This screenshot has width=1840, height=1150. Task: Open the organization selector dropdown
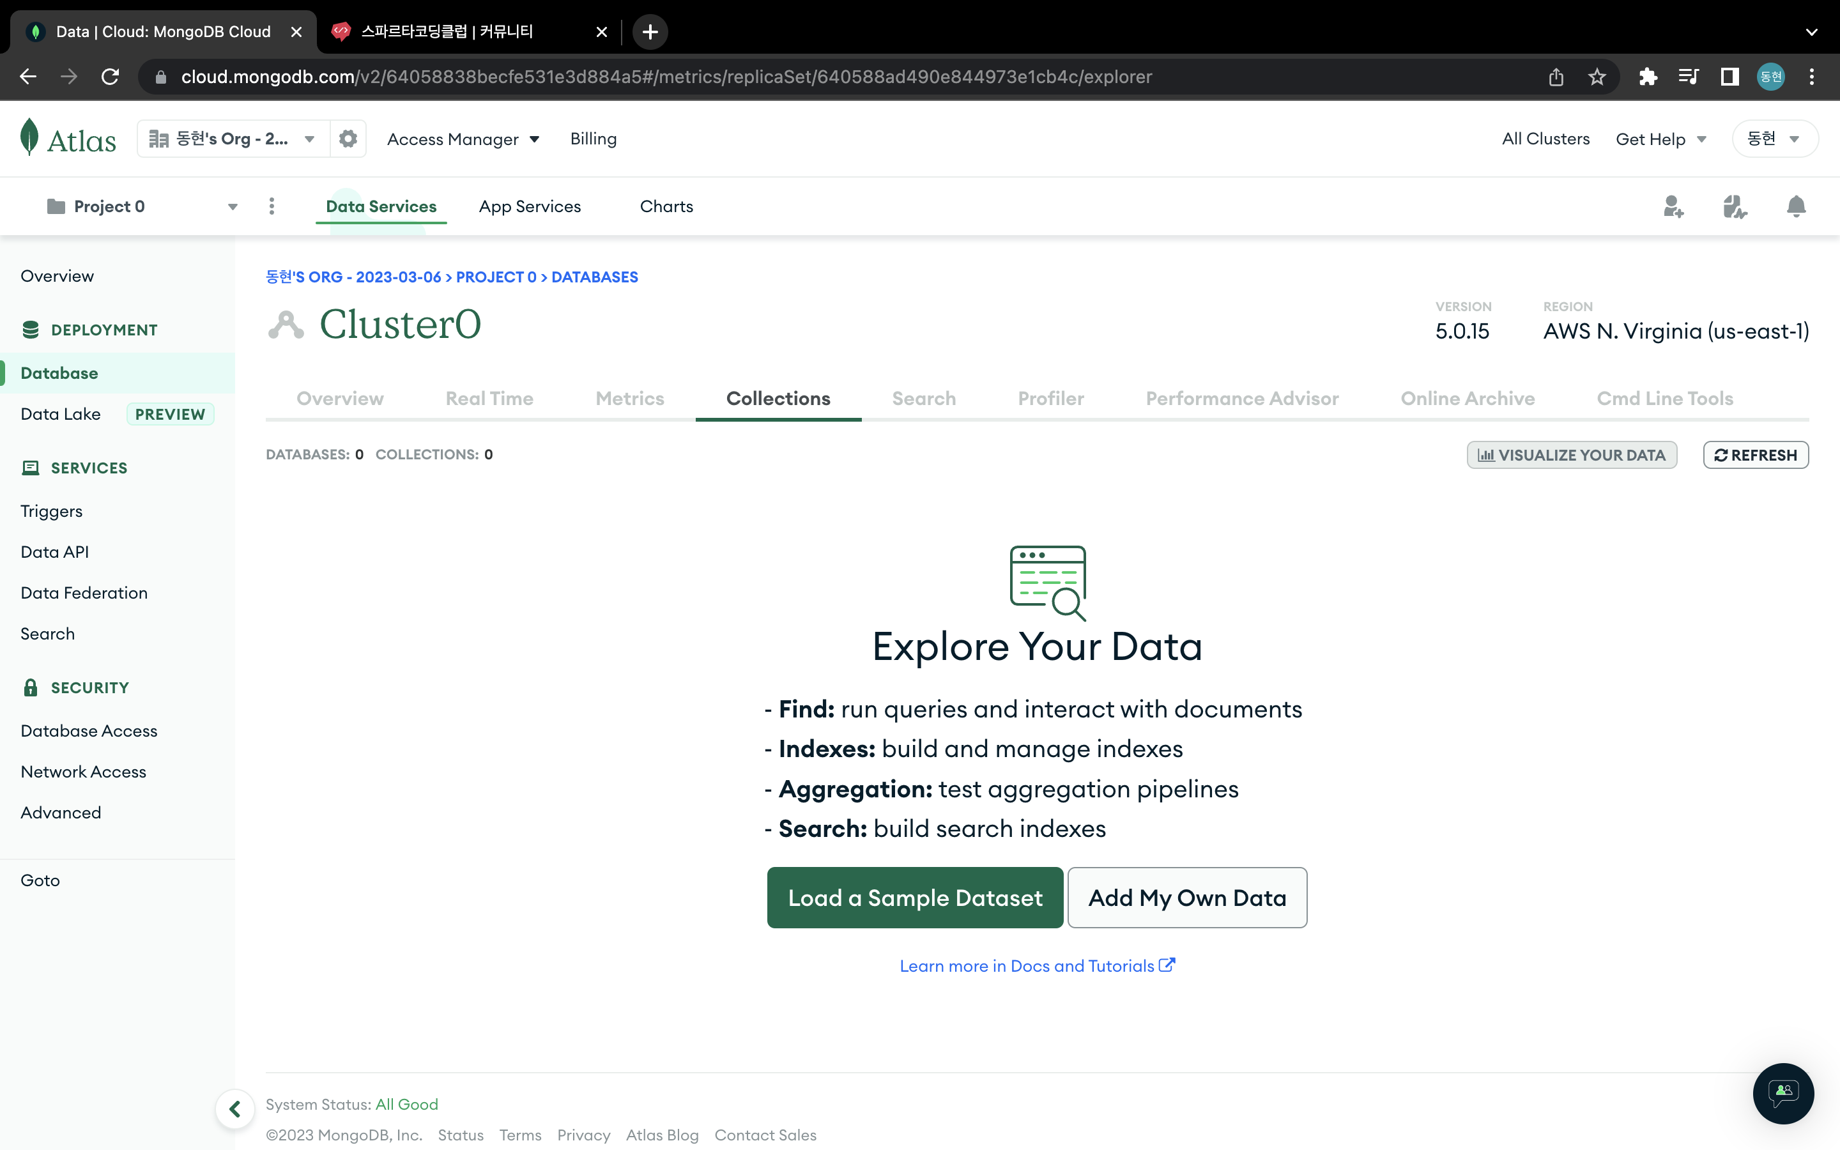[x=233, y=139]
